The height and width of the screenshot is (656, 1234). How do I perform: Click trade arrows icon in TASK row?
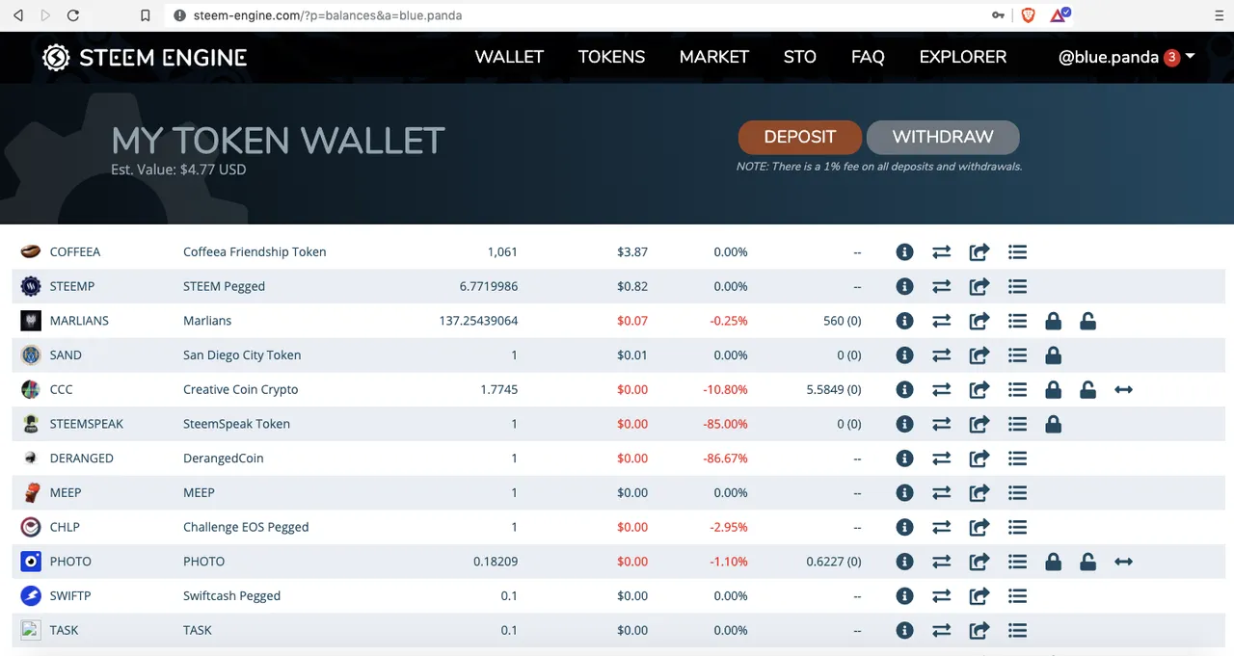(x=941, y=631)
